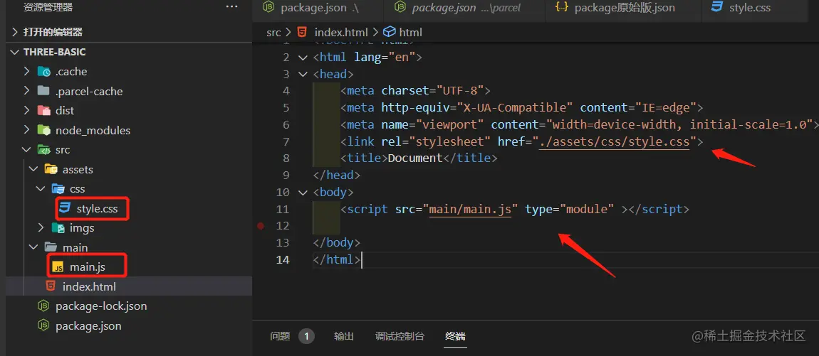819x356 pixels.
Task: Collapse the THREE-BASIC root folder
Action: [x=15, y=52]
